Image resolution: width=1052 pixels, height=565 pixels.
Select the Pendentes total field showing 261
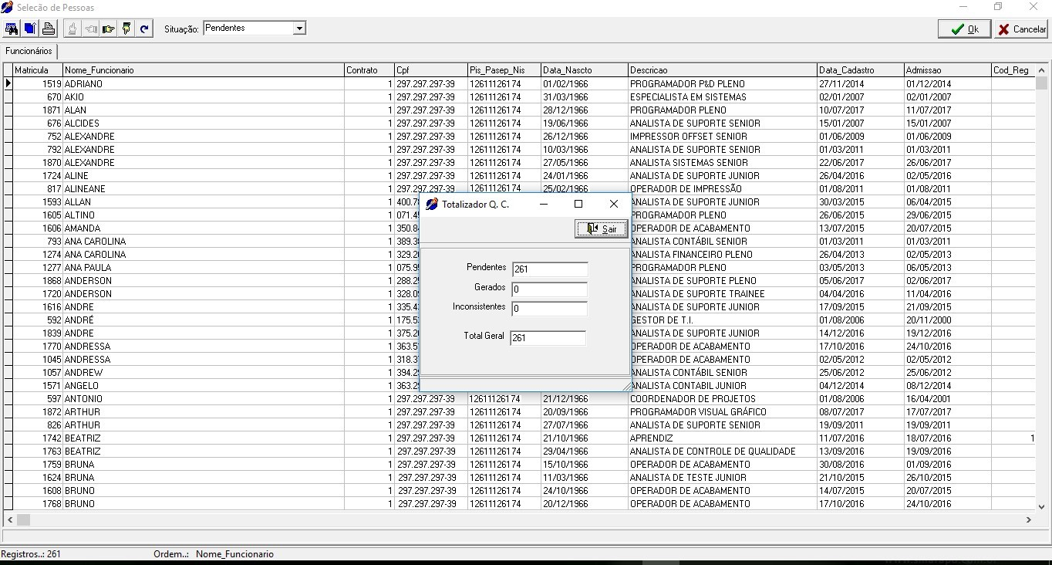549,269
